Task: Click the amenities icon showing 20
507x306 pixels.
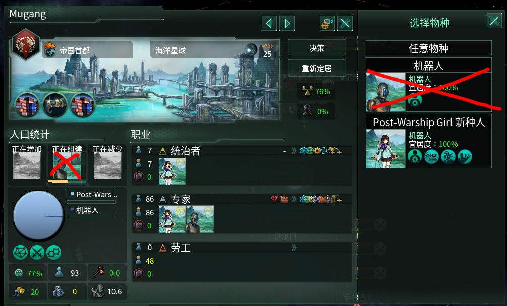Action: click(x=19, y=291)
